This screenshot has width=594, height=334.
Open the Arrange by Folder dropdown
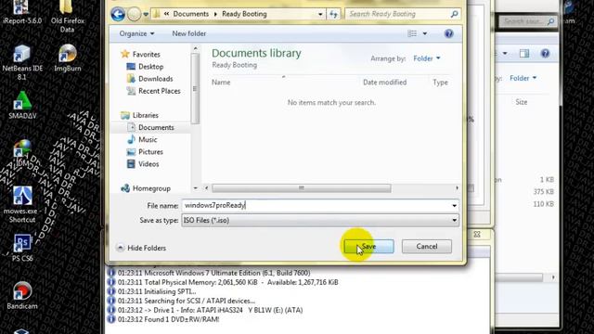pyautogui.click(x=427, y=58)
